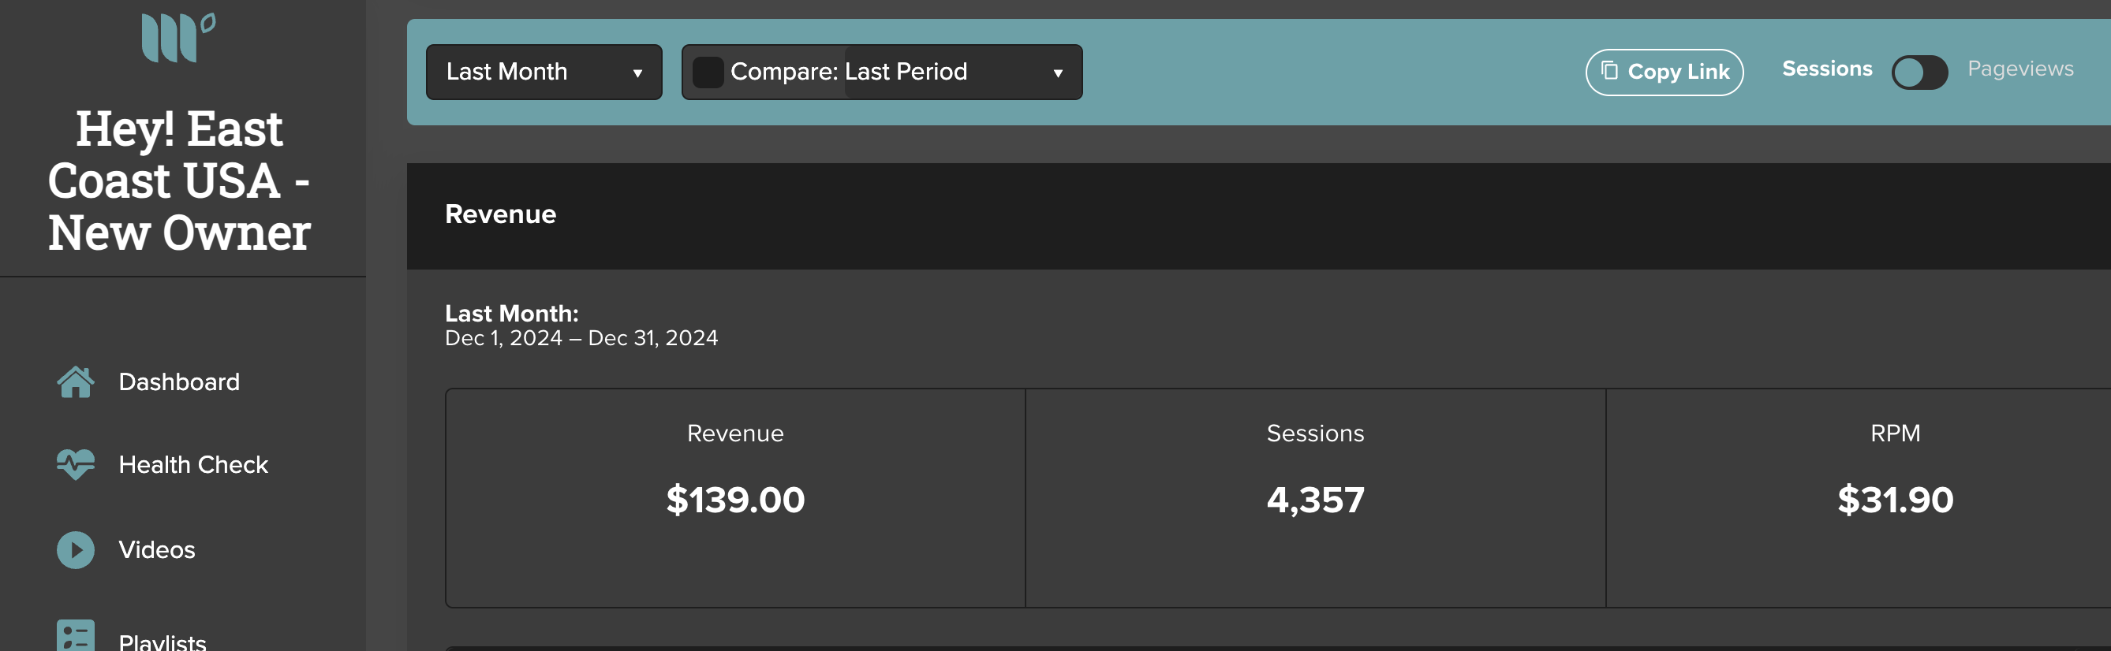Go to Dashboard in sidebar
Image resolution: width=2111 pixels, height=651 pixels.
pos(178,381)
